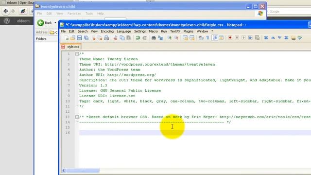311x175 pixels.
Task: Click the blue up-triangle toolbar icon
Action: pyautogui.click(x=273, y=38)
